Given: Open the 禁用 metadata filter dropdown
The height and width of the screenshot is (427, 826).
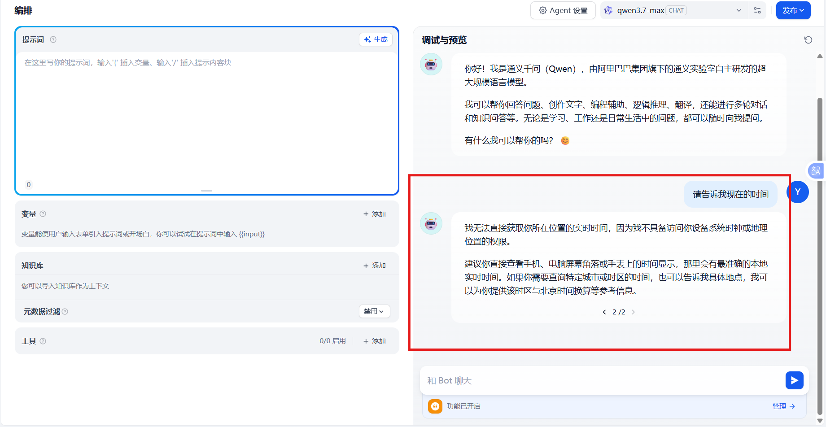Looking at the screenshot, I should [x=374, y=311].
